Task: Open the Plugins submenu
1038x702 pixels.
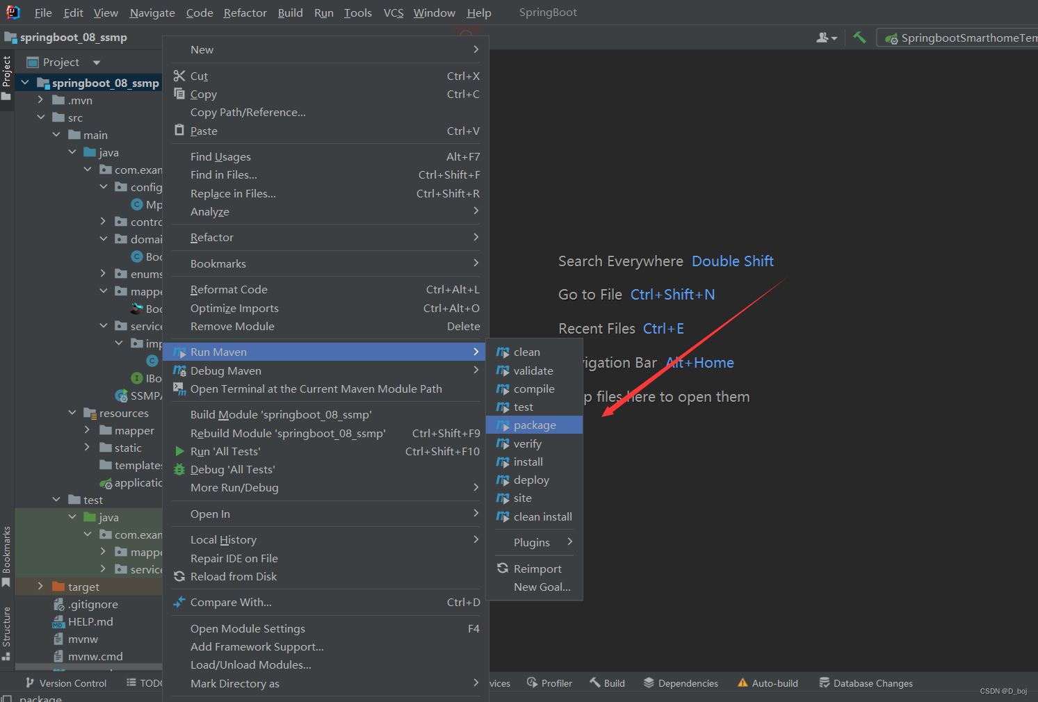Action: tap(534, 543)
